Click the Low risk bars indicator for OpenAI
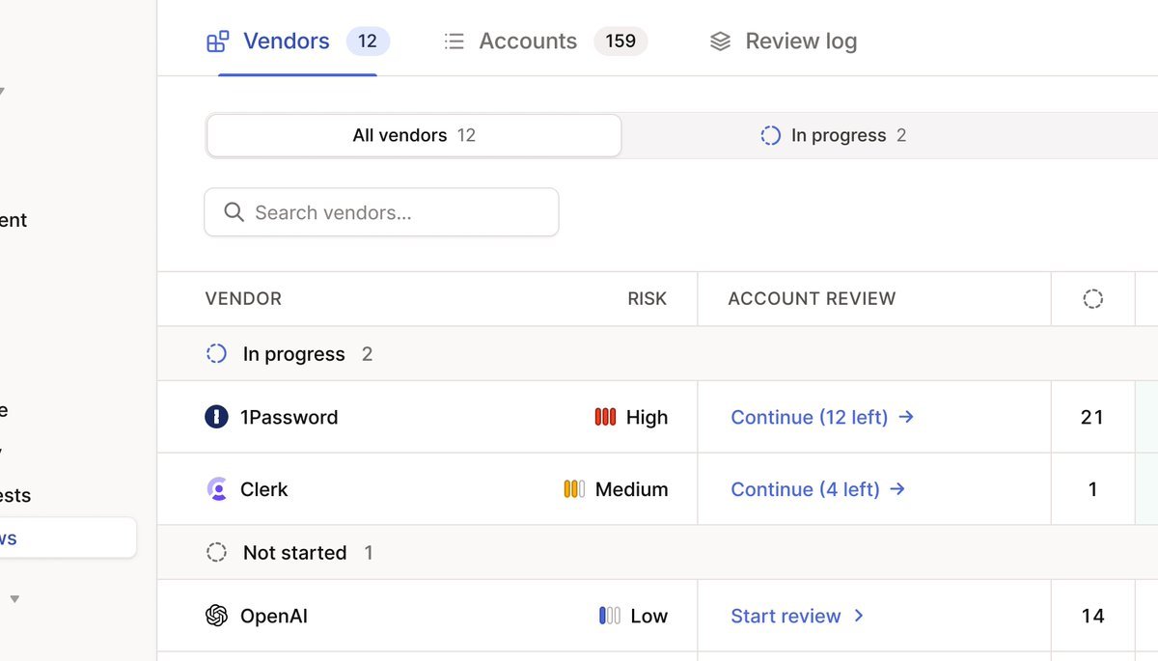 tap(609, 616)
